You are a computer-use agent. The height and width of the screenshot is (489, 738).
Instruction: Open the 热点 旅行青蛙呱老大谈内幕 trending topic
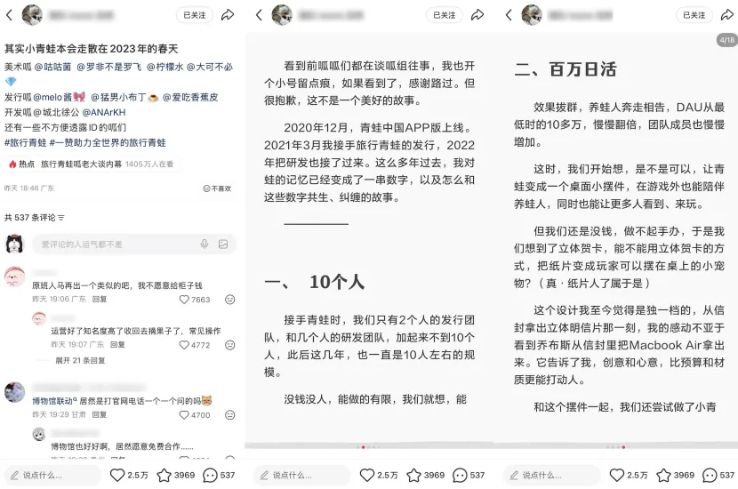point(92,164)
